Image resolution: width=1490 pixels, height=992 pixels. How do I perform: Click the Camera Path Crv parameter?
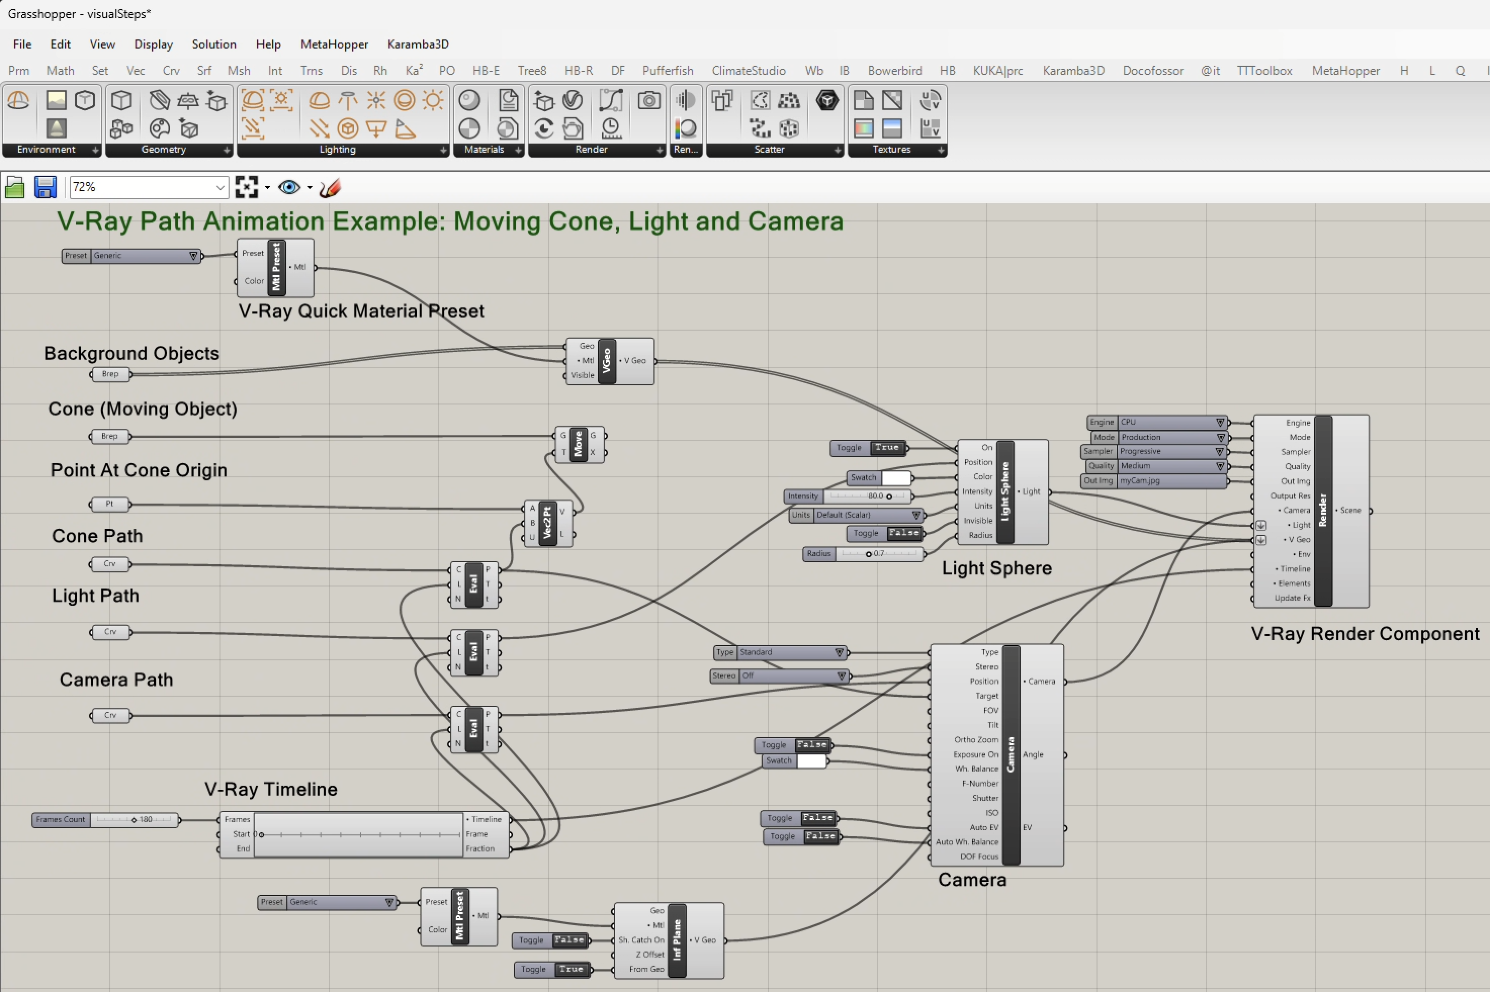[x=110, y=715]
